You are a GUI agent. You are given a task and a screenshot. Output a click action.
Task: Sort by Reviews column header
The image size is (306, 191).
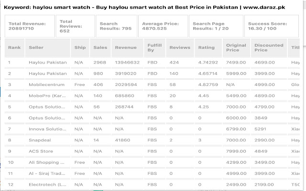pyautogui.click(x=180, y=48)
